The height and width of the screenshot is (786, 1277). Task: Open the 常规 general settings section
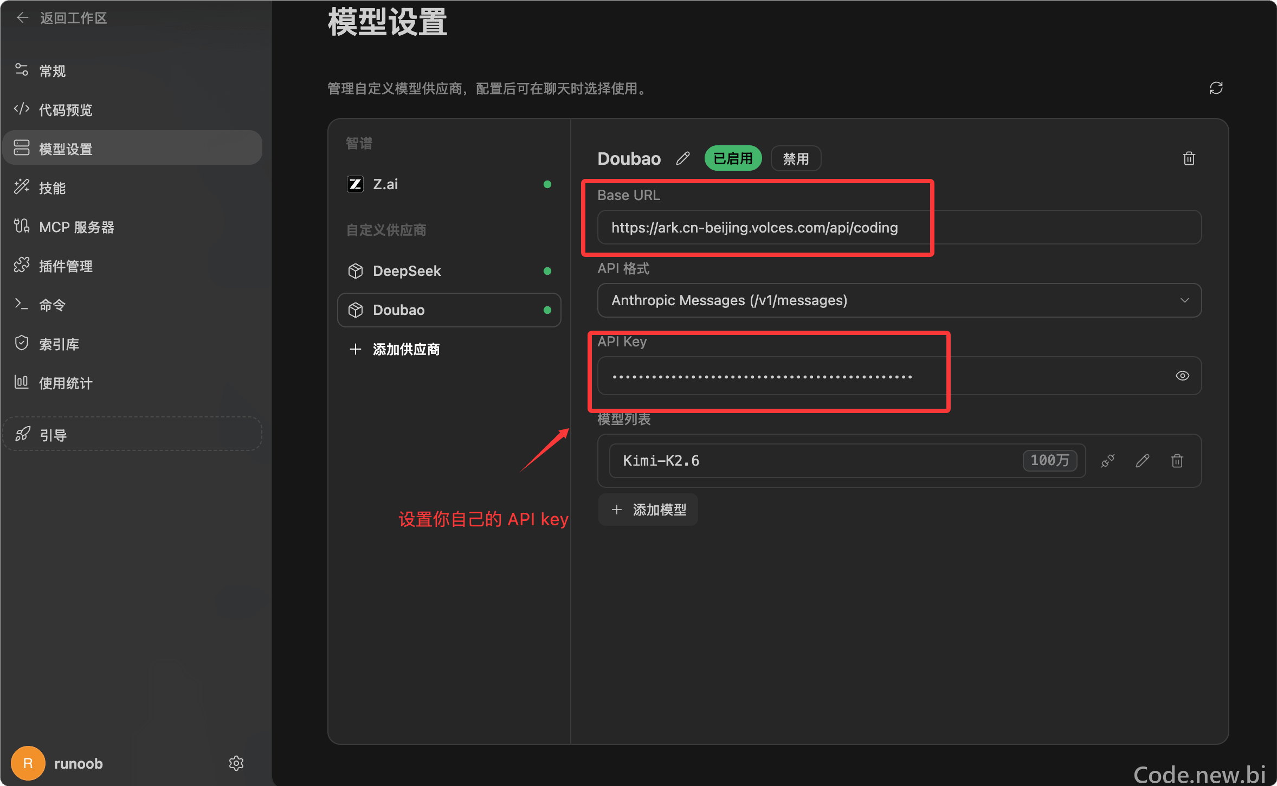pyautogui.click(x=132, y=70)
